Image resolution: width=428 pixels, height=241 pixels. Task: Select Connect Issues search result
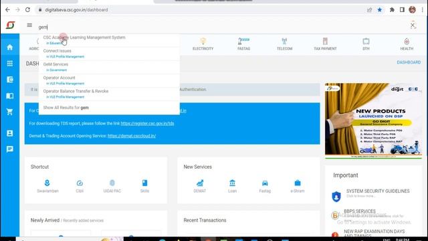[x=109, y=54]
